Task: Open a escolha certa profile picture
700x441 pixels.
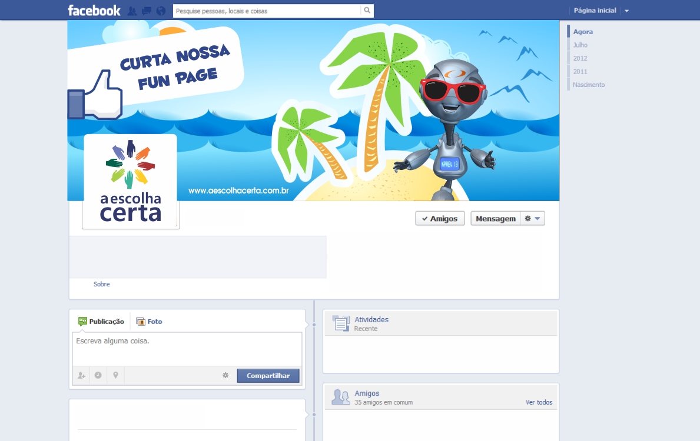Action: click(131, 182)
